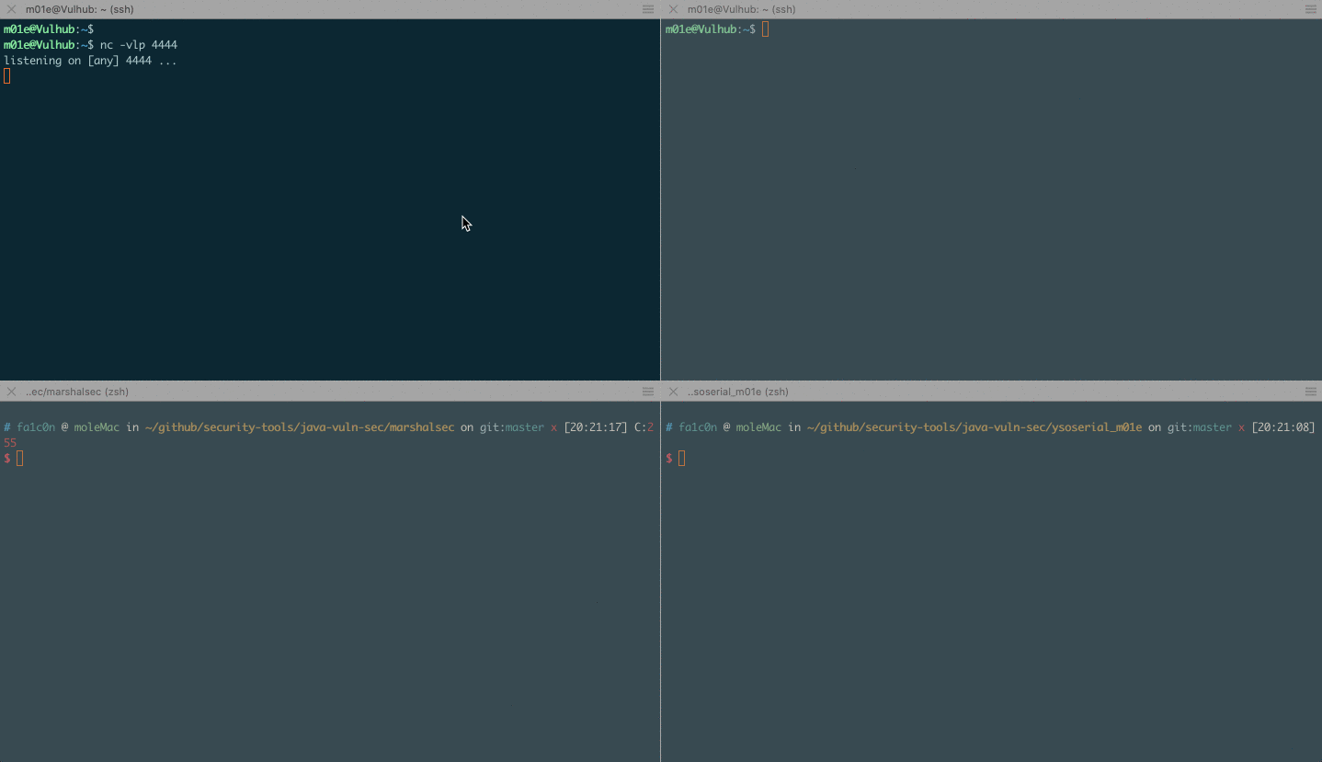Click the $ prompt cursor in ysoserial_m01e pane
The width and height of the screenshot is (1322, 762).
click(682, 458)
